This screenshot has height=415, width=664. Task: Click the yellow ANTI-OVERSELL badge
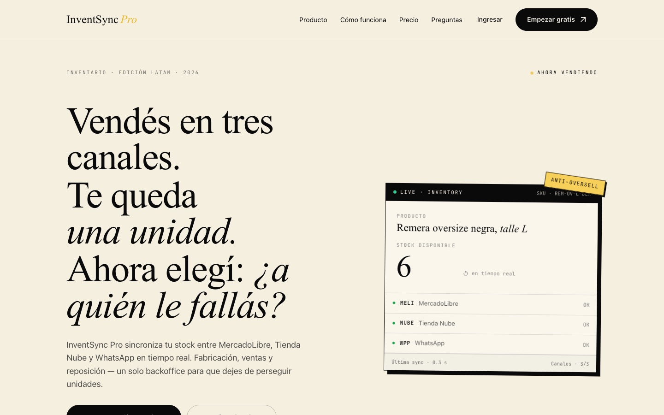click(575, 183)
